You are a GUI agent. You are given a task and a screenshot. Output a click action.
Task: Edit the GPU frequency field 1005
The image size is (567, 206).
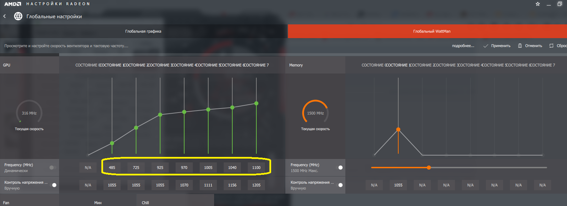(208, 168)
